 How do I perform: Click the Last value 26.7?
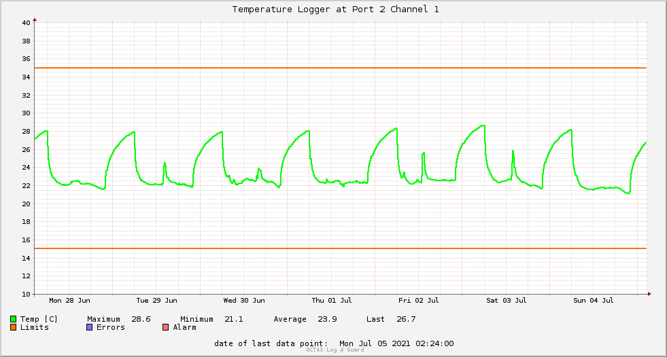[x=406, y=319]
